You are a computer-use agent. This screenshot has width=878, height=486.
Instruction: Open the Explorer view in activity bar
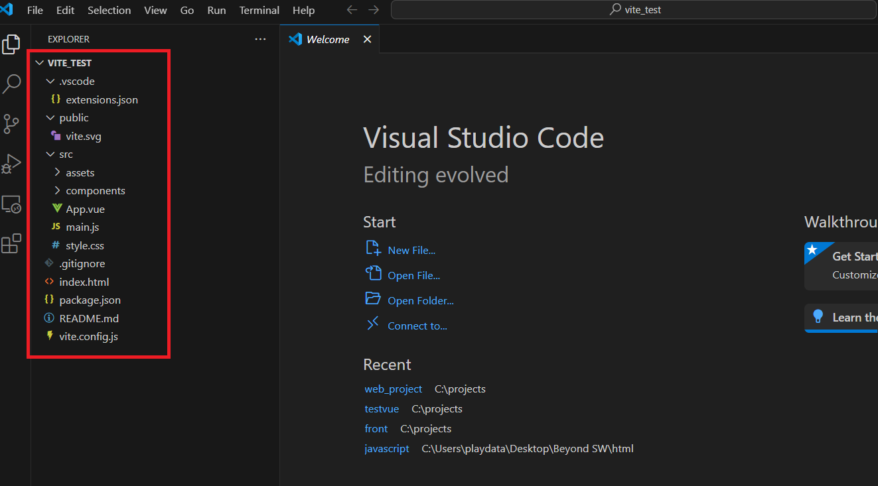[x=11, y=44]
